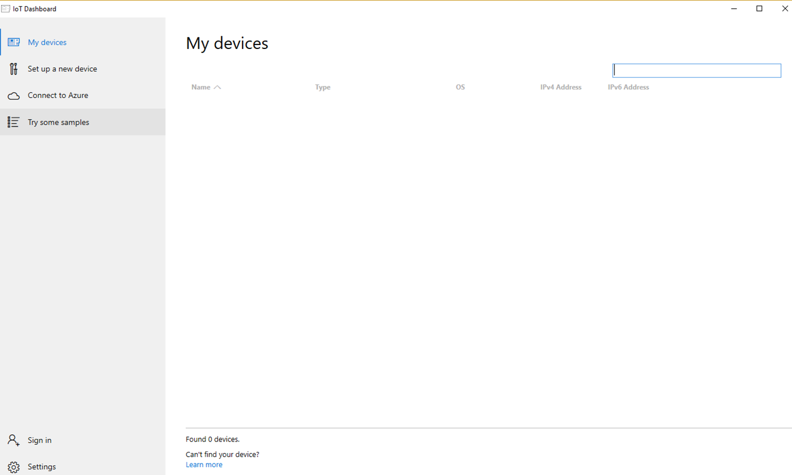The height and width of the screenshot is (475, 792).
Task: Focus the device search text box
Action: point(696,70)
